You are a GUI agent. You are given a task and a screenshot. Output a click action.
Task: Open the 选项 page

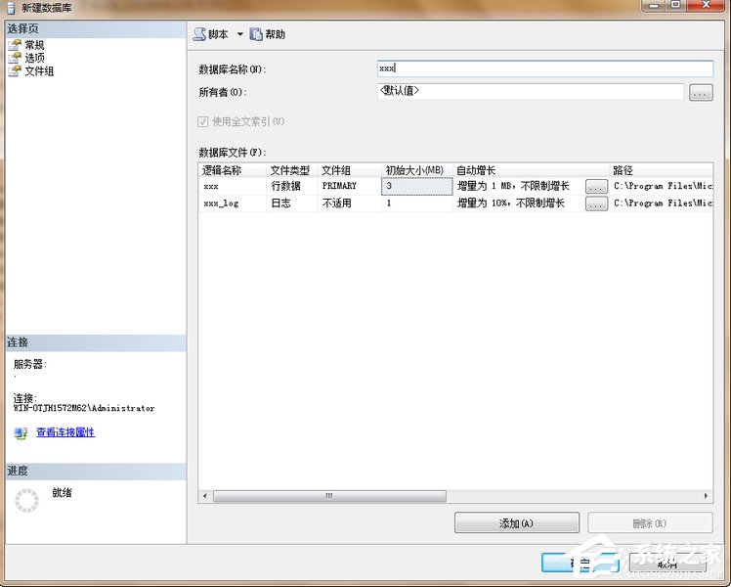click(34, 58)
